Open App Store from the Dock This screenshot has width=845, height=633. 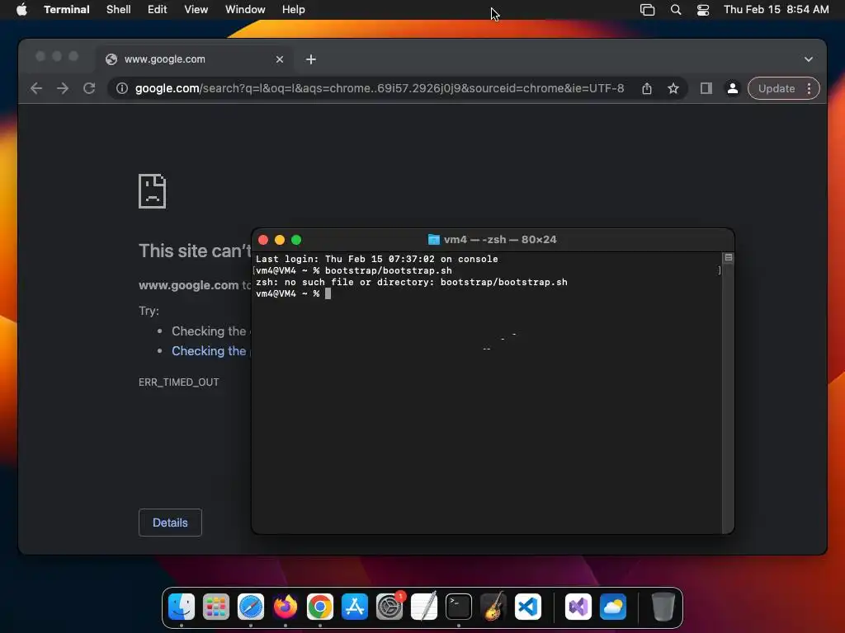pyautogui.click(x=355, y=607)
